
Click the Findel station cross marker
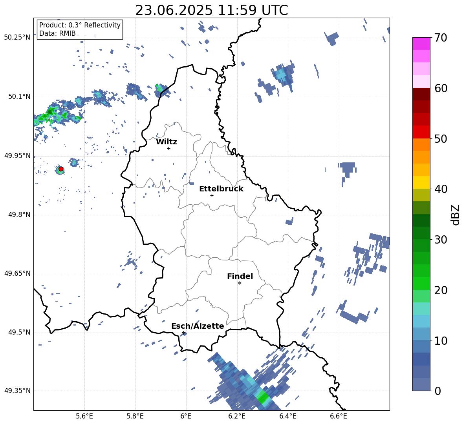pyautogui.click(x=240, y=283)
